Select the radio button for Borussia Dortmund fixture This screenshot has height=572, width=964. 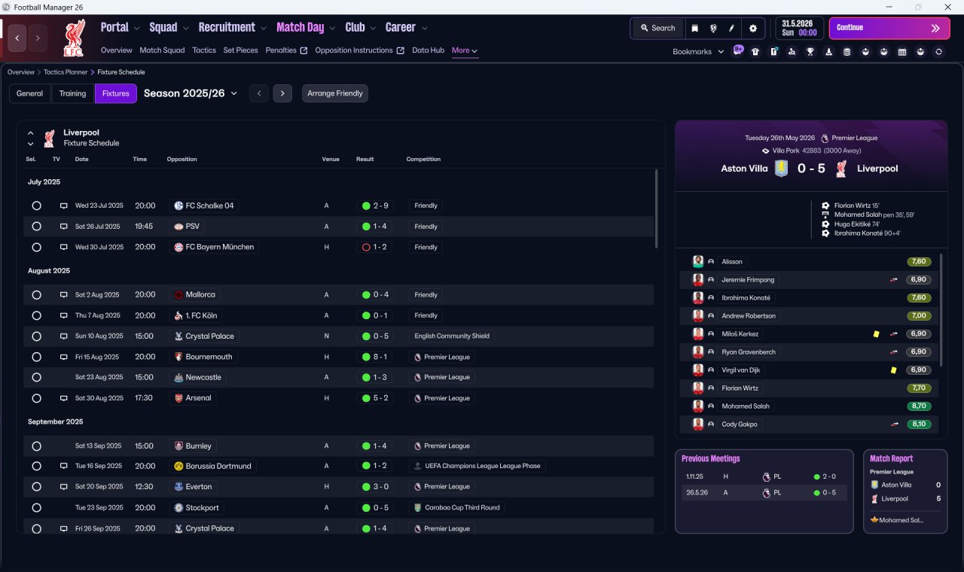click(x=36, y=467)
